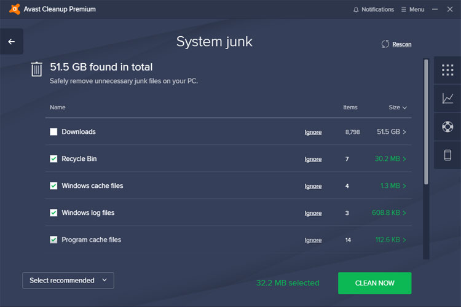
Task: Expand Recycle Bin details chevron at 30.2 MB
Action: click(404, 159)
